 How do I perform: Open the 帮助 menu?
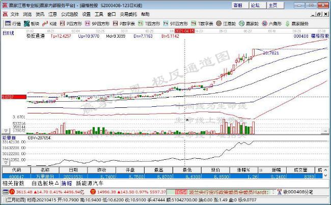pyautogui.click(x=145, y=14)
